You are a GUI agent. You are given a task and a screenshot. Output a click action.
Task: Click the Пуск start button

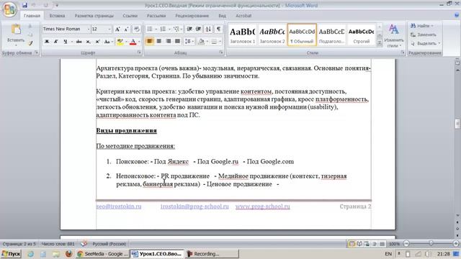[x=12, y=254]
